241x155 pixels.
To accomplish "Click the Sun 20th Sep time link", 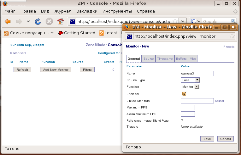I will click(x=27, y=45).
